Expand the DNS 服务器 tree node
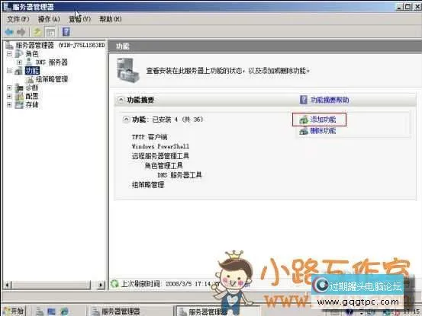Screen dimensions: 422x316 19,62
